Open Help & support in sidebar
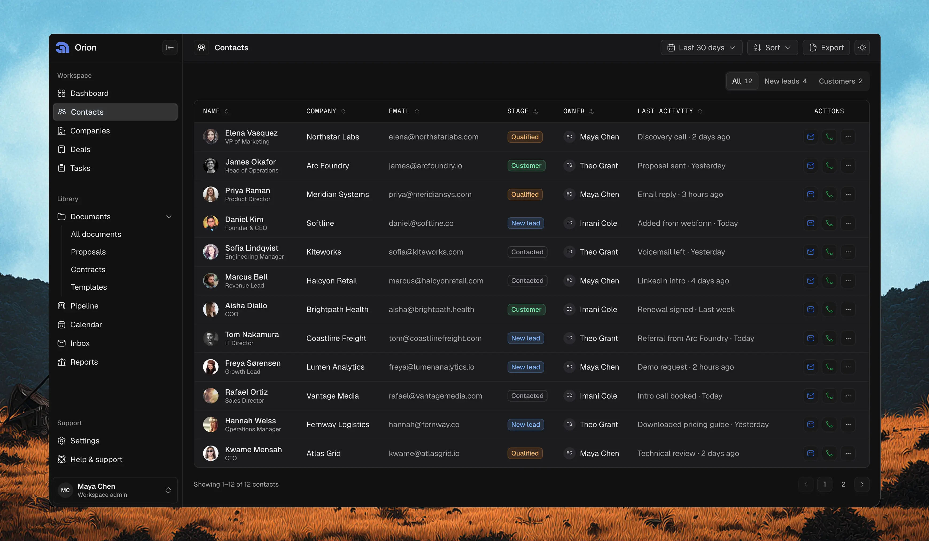Viewport: 929px width, 541px height. (115, 460)
